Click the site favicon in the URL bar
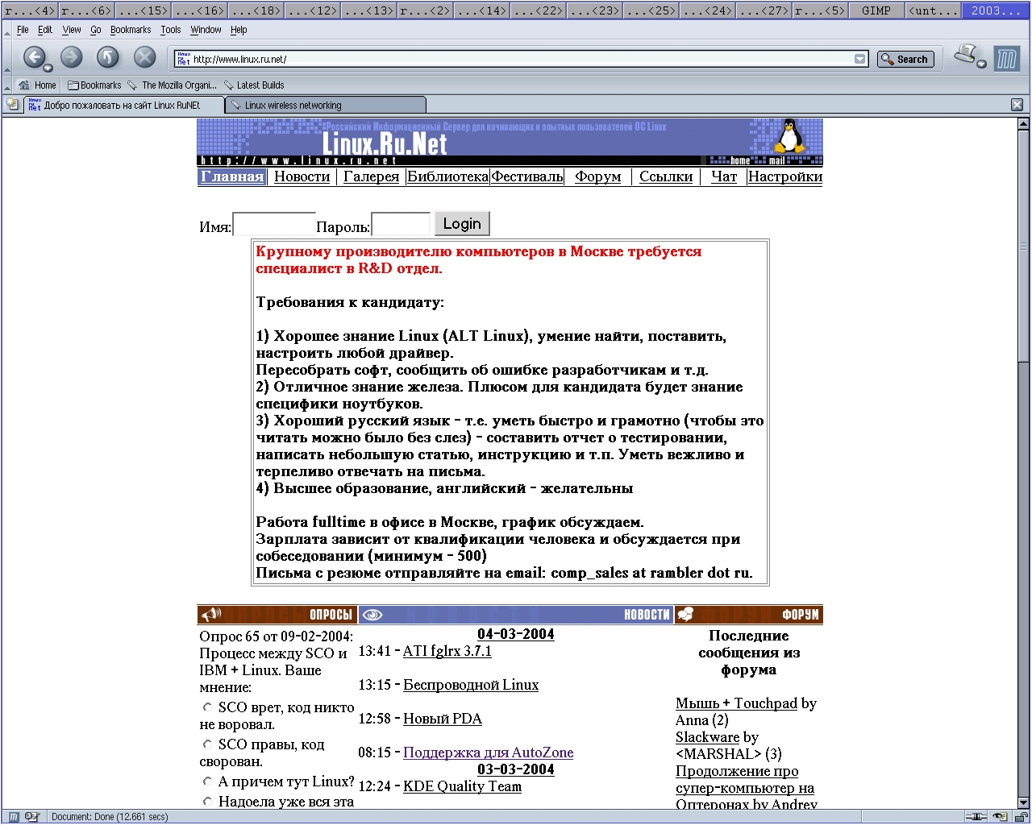 click(184, 59)
